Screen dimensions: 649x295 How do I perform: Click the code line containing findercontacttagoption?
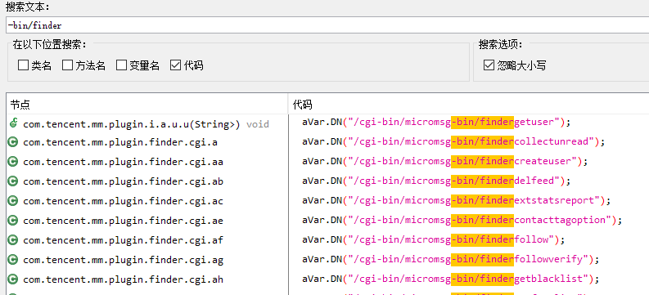(462, 220)
